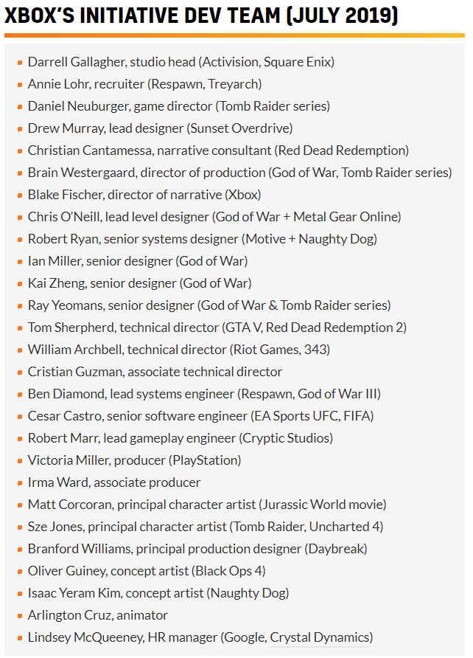Click Chris O'Neill, lead level designer line
This screenshot has width=473, height=658.
click(x=214, y=217)
